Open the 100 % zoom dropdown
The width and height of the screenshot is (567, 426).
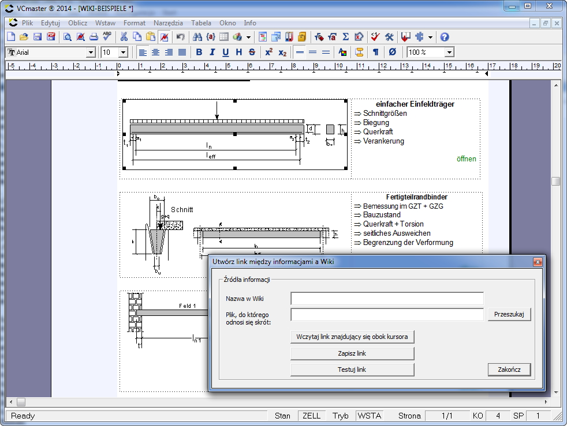click(x=449, y=52)
